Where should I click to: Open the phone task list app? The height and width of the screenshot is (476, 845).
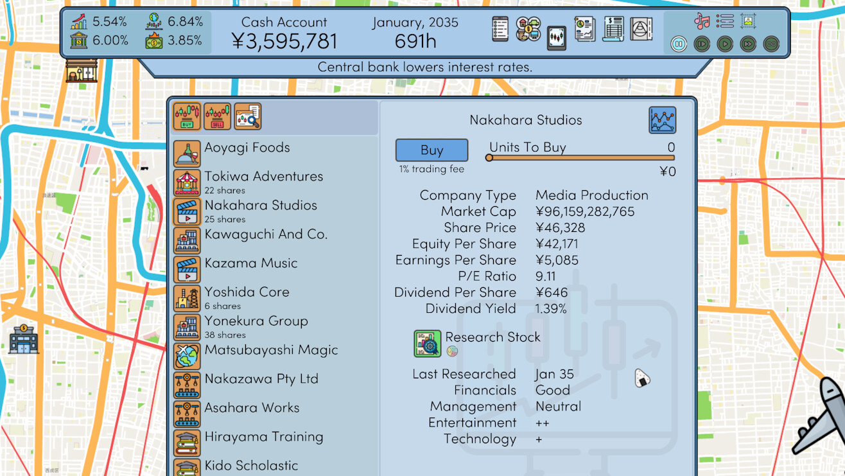(x=500, y=30)
